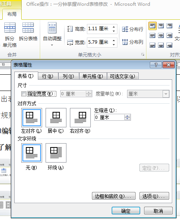The width and height of the screenshot is (180, 221).
Task: Decrease column width with down arrow
Action: (114, 44)
